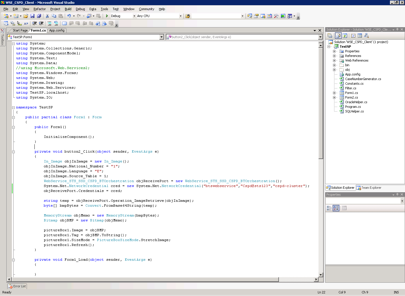
Task: Undo last action with Undo arrow
Action: [69, 16]
